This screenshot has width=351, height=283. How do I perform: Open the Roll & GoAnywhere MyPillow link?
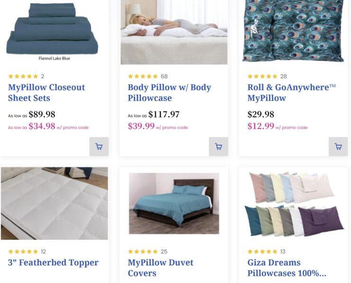click(x=291, y=92)
